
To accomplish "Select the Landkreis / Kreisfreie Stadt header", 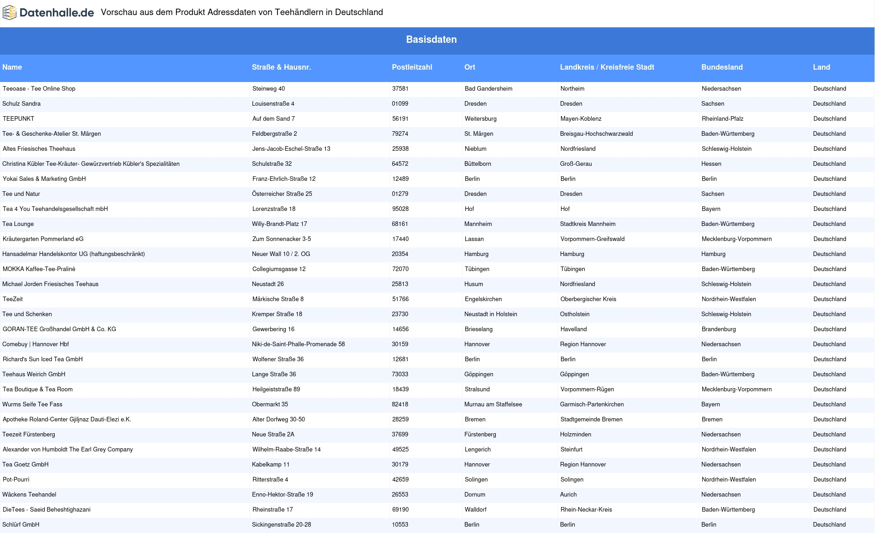I will pos(607,67).
